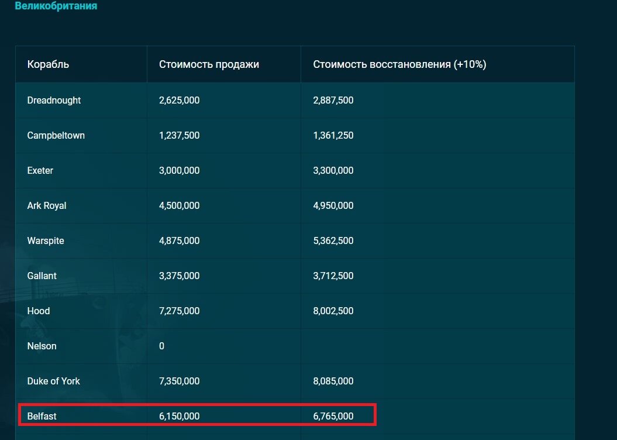The height and width of the screenshot is (440, 617).
Task: Click the Campbeltown row name
Action: click(56, 135)
